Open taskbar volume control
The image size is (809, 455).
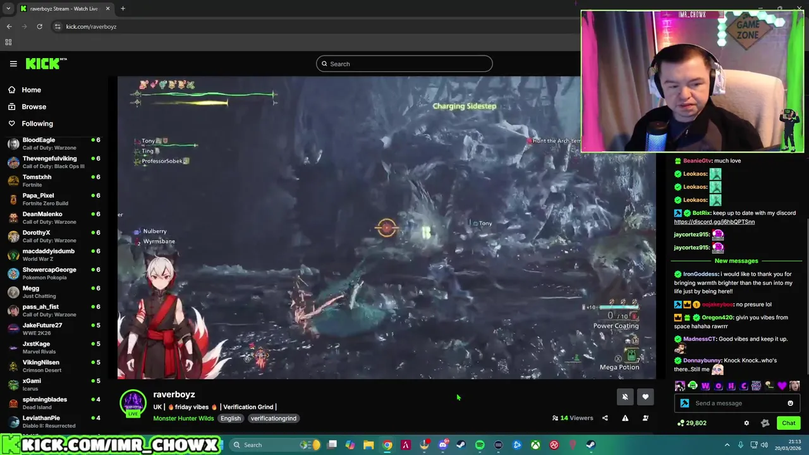(x=763, y=445)
